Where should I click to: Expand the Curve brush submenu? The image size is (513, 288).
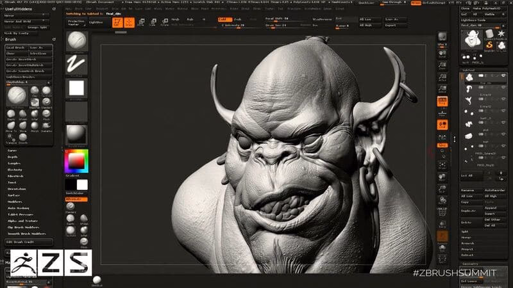pos(12,151)
